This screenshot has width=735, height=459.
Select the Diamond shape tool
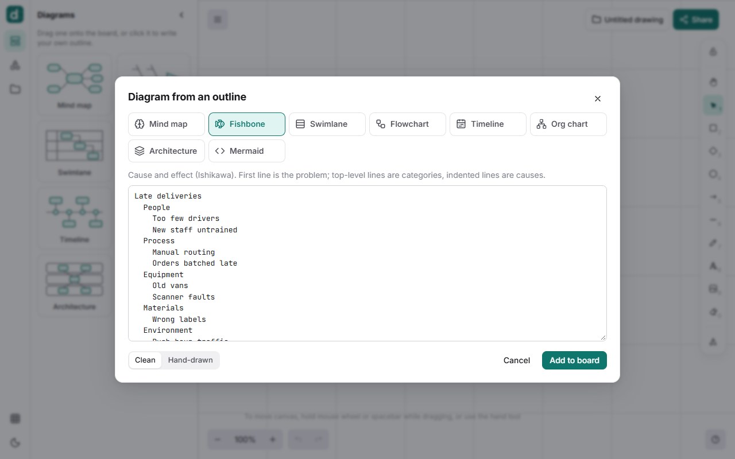(713, 151)
